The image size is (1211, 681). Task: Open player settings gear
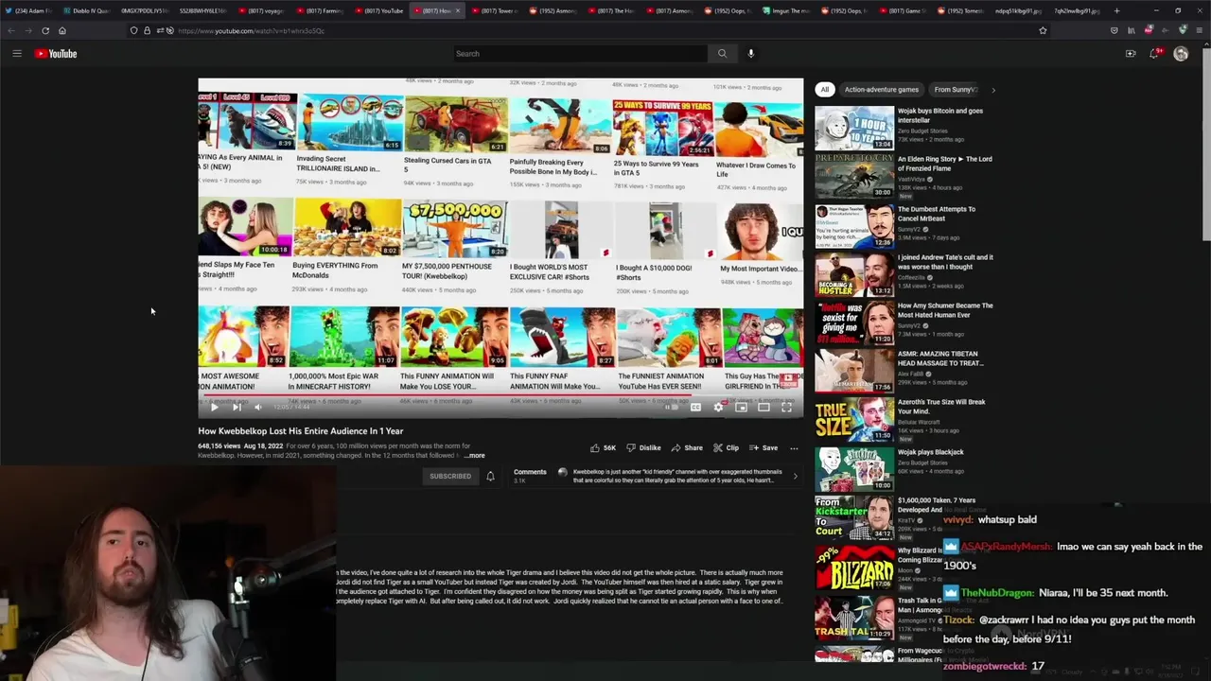pyautogui.click(x=718, y=407)
